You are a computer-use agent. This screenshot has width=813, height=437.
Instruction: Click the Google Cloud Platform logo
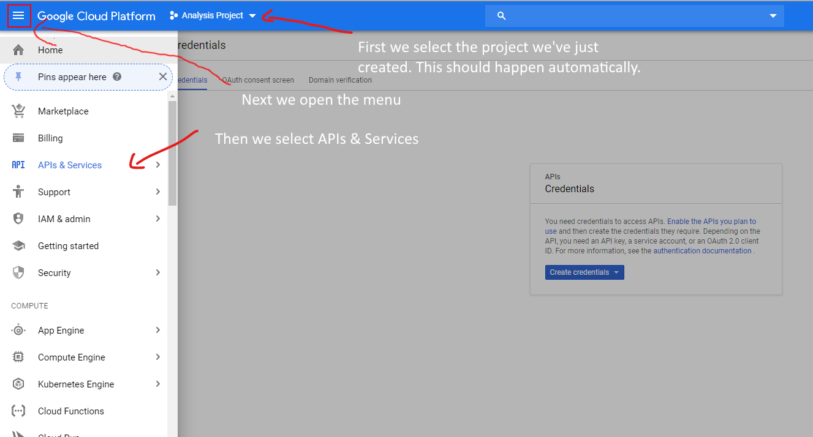(x=96, y=16)
